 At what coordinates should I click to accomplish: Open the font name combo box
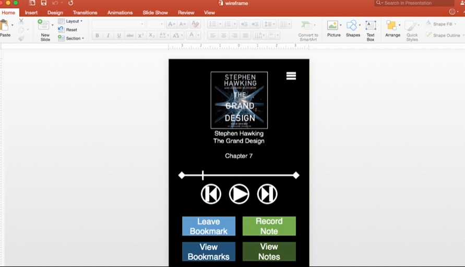coord(118,24)
